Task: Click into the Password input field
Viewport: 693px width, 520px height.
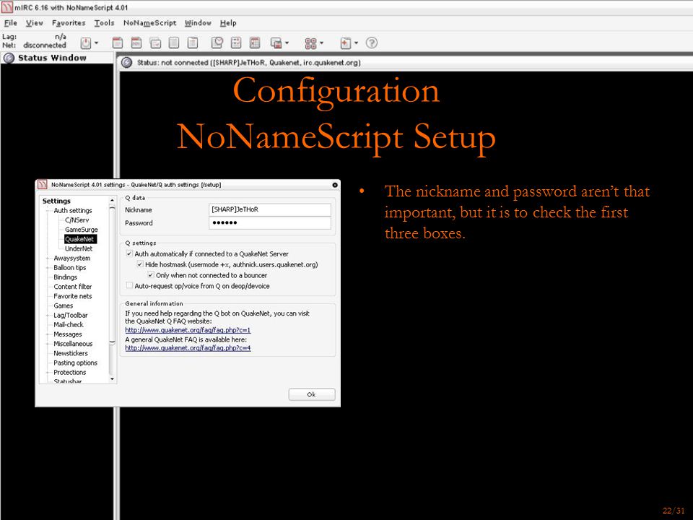Action: [x=269, y=222]
